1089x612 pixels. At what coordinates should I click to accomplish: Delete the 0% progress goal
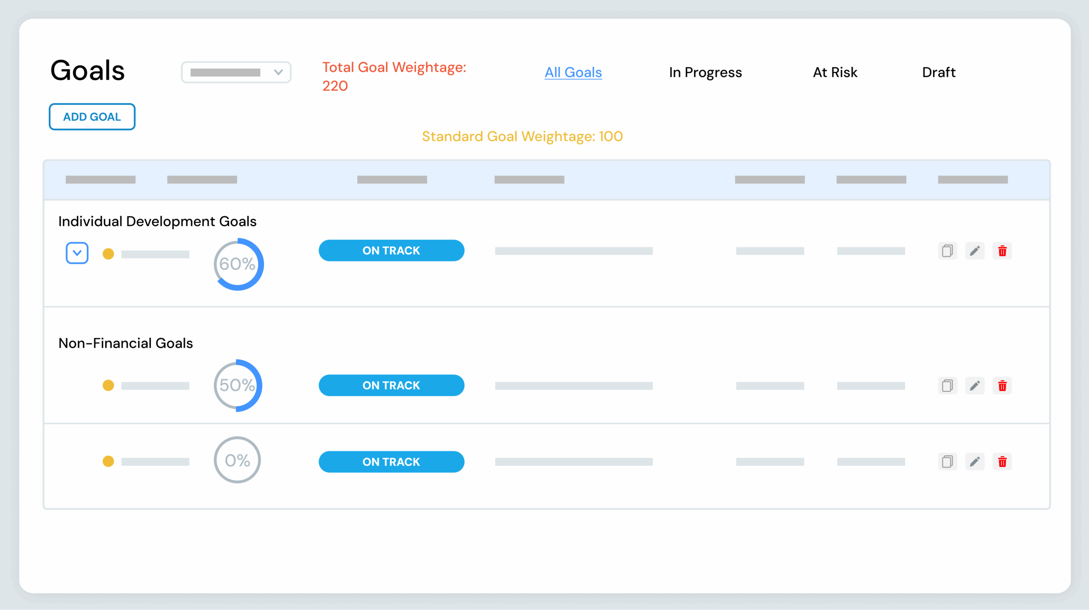[1002, 462]
